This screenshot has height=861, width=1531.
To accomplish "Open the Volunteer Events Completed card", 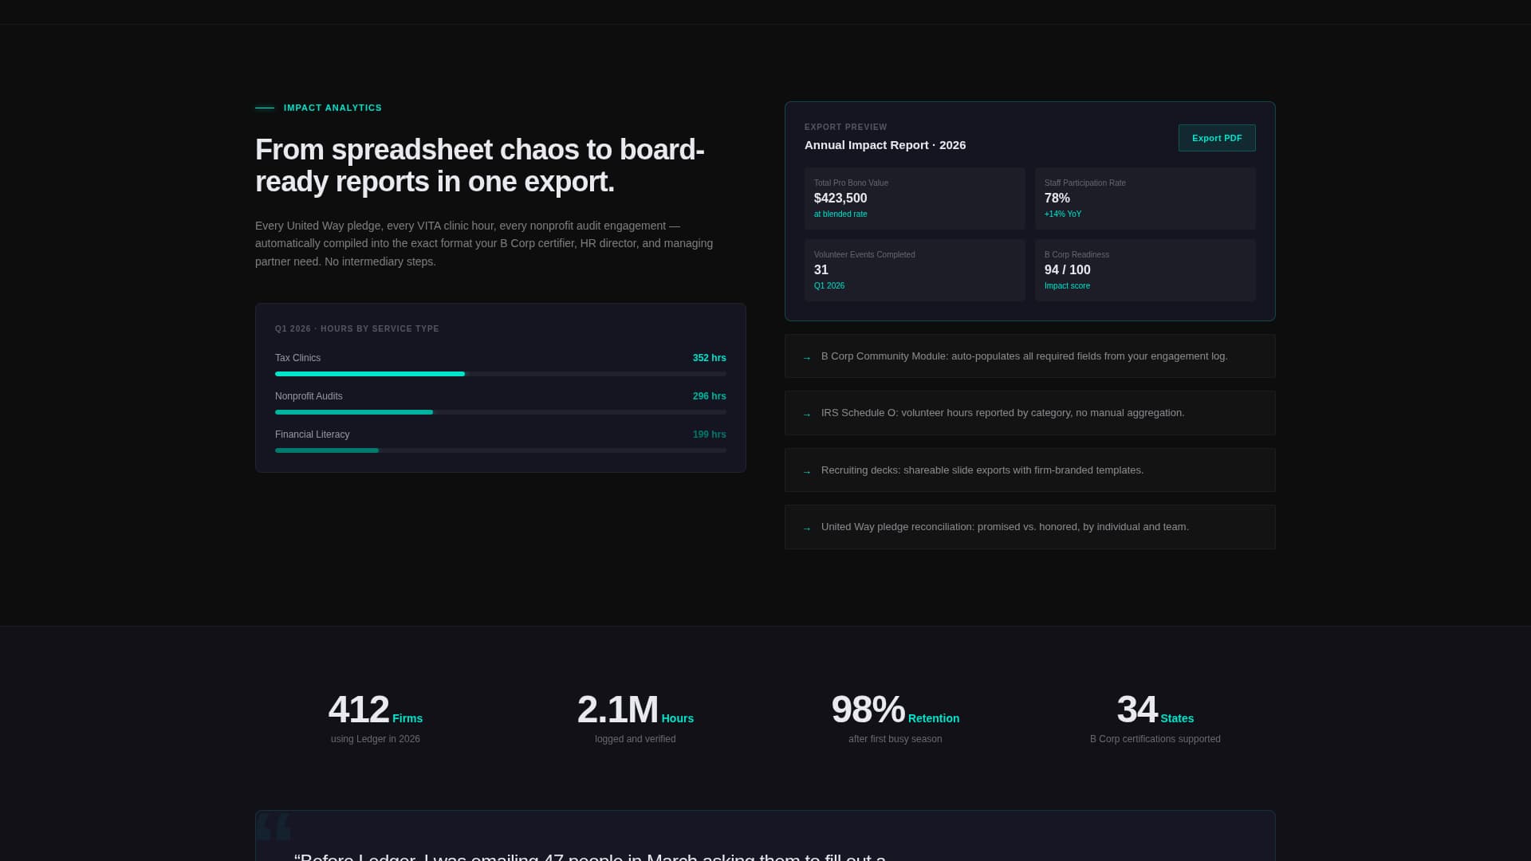I will pyautogui.click(x=914, y=270).
